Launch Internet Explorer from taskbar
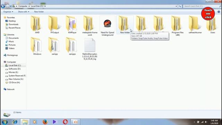Viewport: 222px width, 125px height. pos(15,122)
